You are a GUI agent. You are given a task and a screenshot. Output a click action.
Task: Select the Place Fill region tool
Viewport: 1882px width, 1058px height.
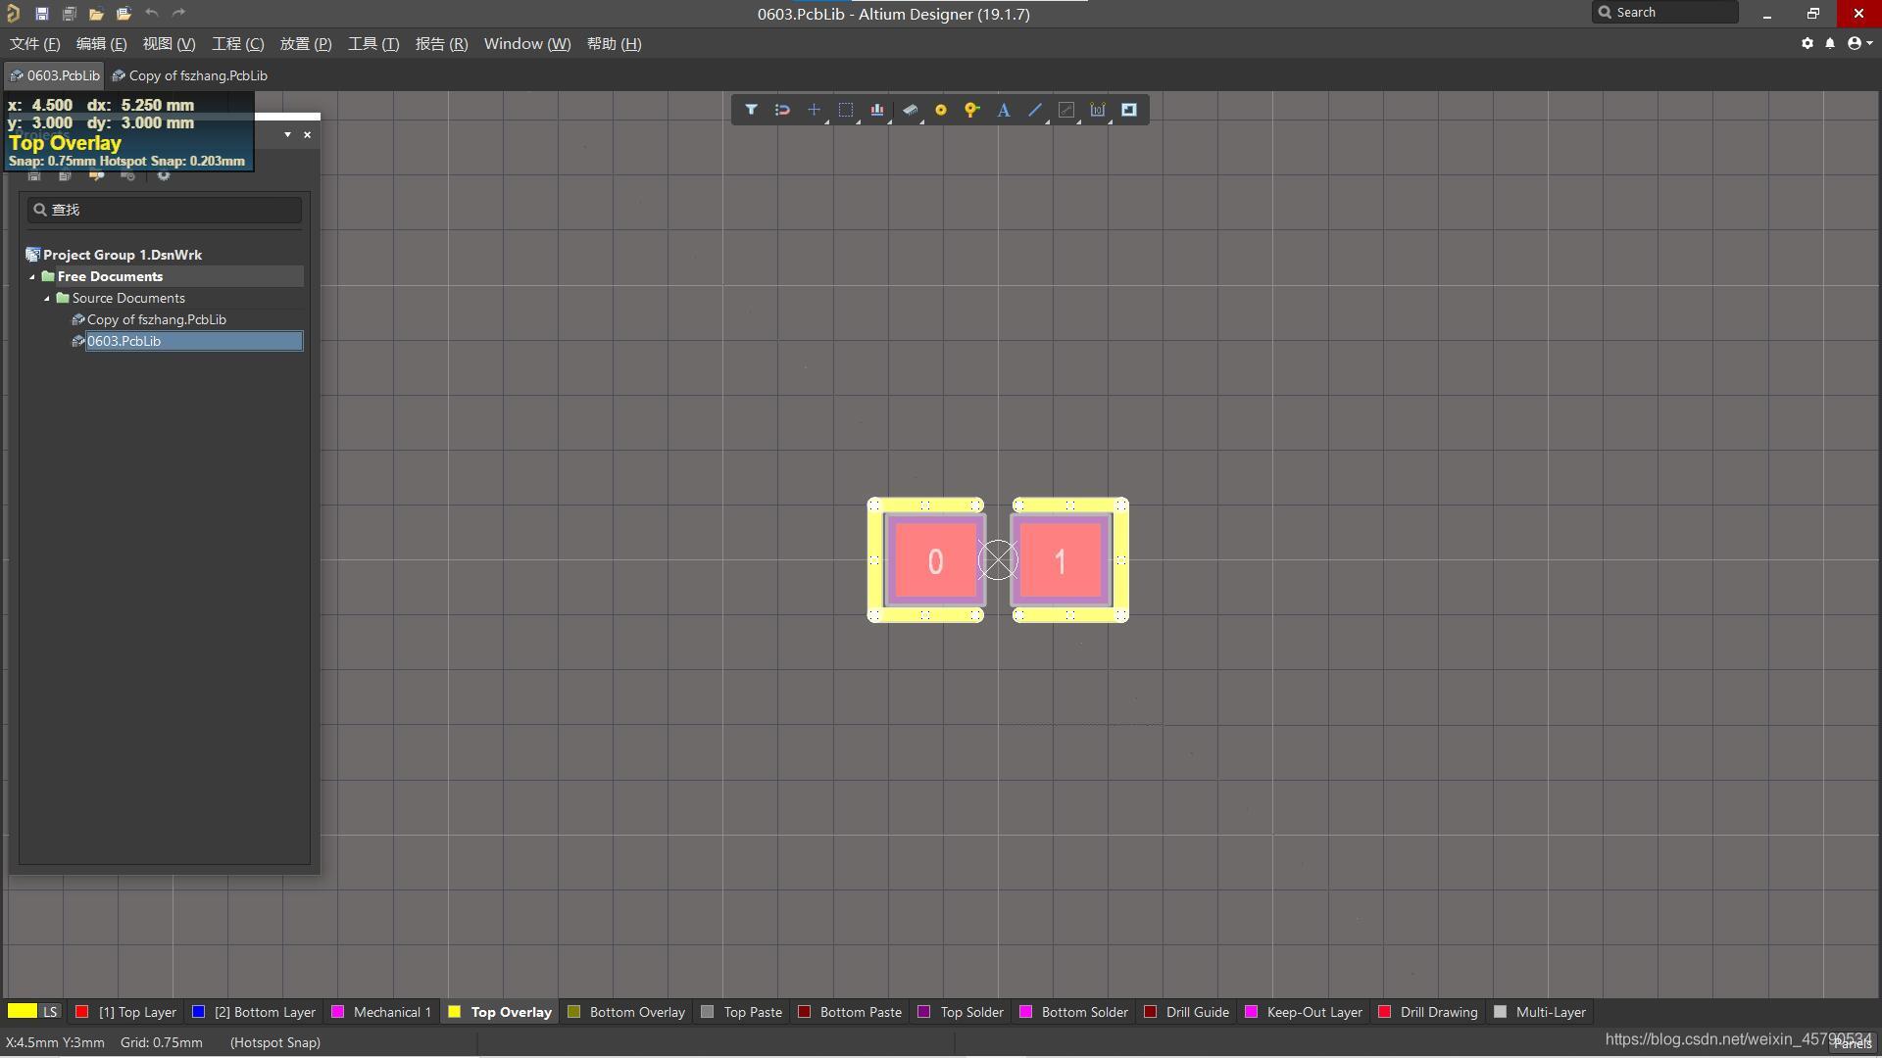click(1129, 110)
